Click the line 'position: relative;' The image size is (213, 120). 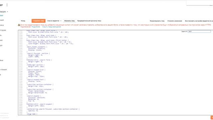pos(37,48)
